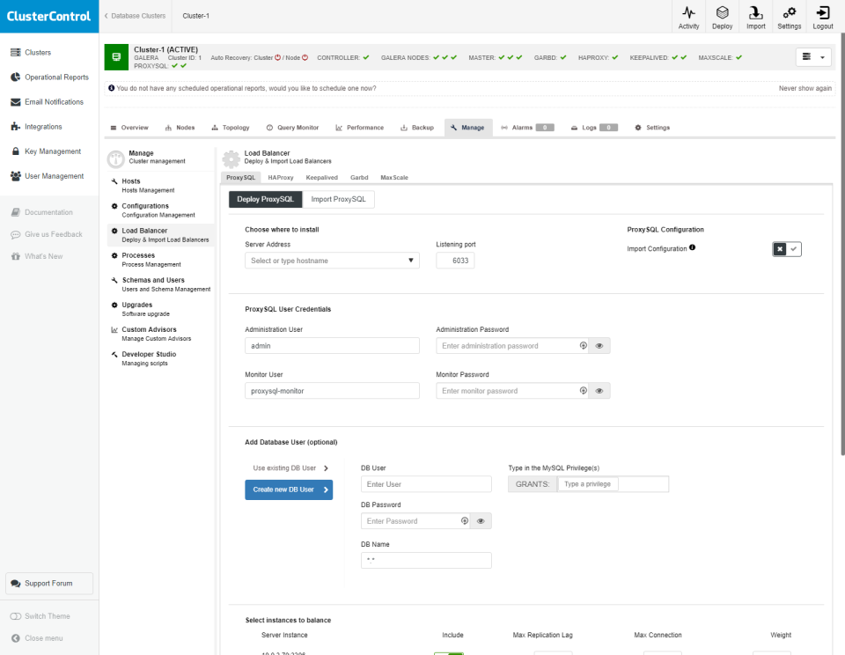The width and height of the screenshot is (845, 655).
Task: Select the MaxScale tab
Action: [x=394, y=177]
